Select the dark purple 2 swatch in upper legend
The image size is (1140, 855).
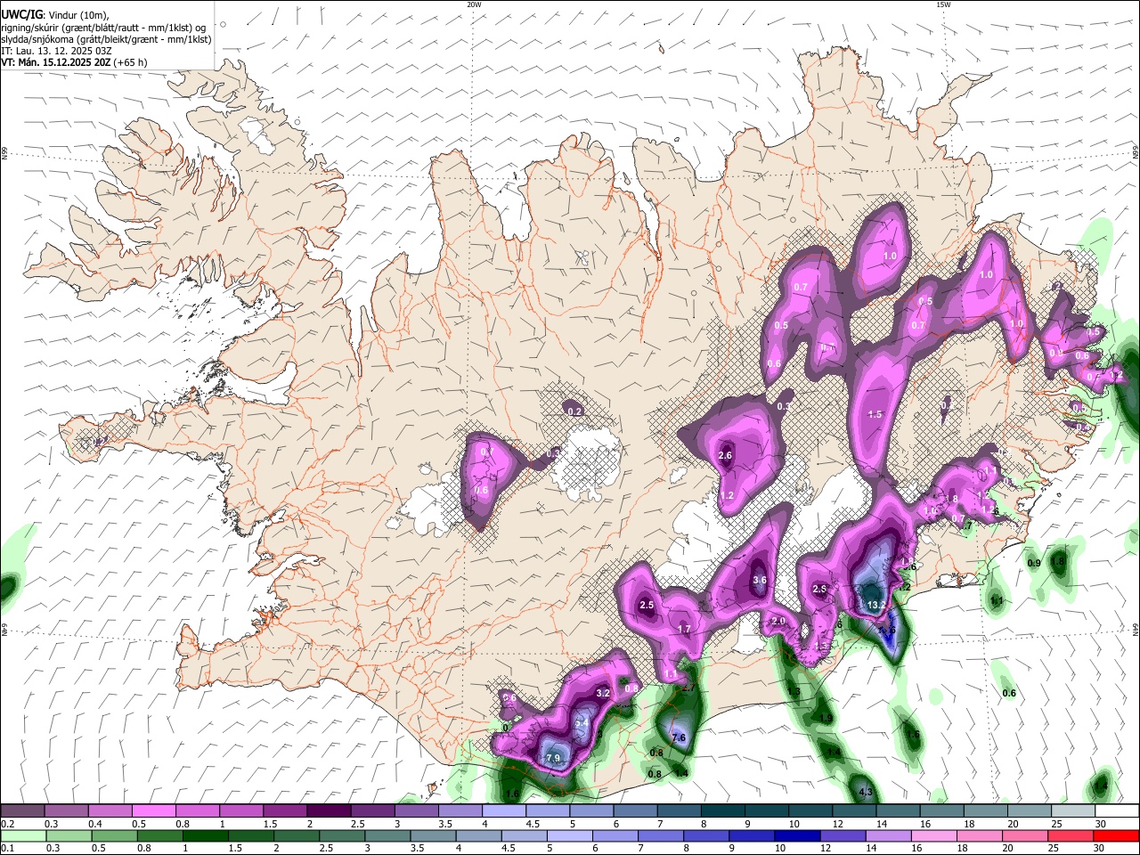tap(329, 811)
